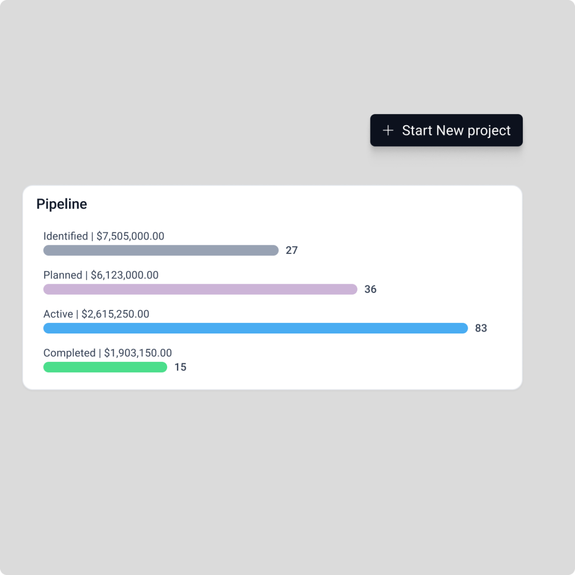This screenshot has width=575, height=575.
Task: Click the purple Planned progress bar
Action: 200,289
